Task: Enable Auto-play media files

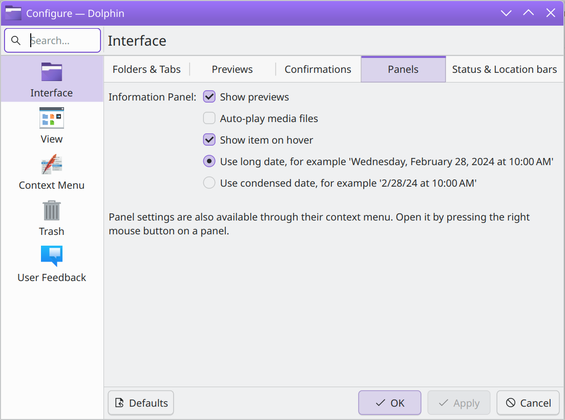Action: 209,118
